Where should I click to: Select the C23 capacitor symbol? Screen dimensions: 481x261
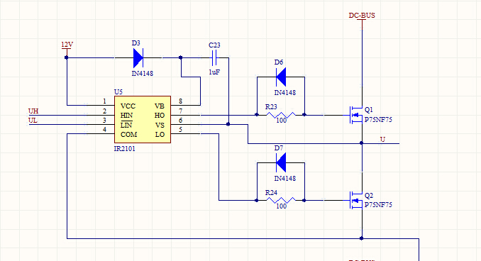(x=214, y=57)
